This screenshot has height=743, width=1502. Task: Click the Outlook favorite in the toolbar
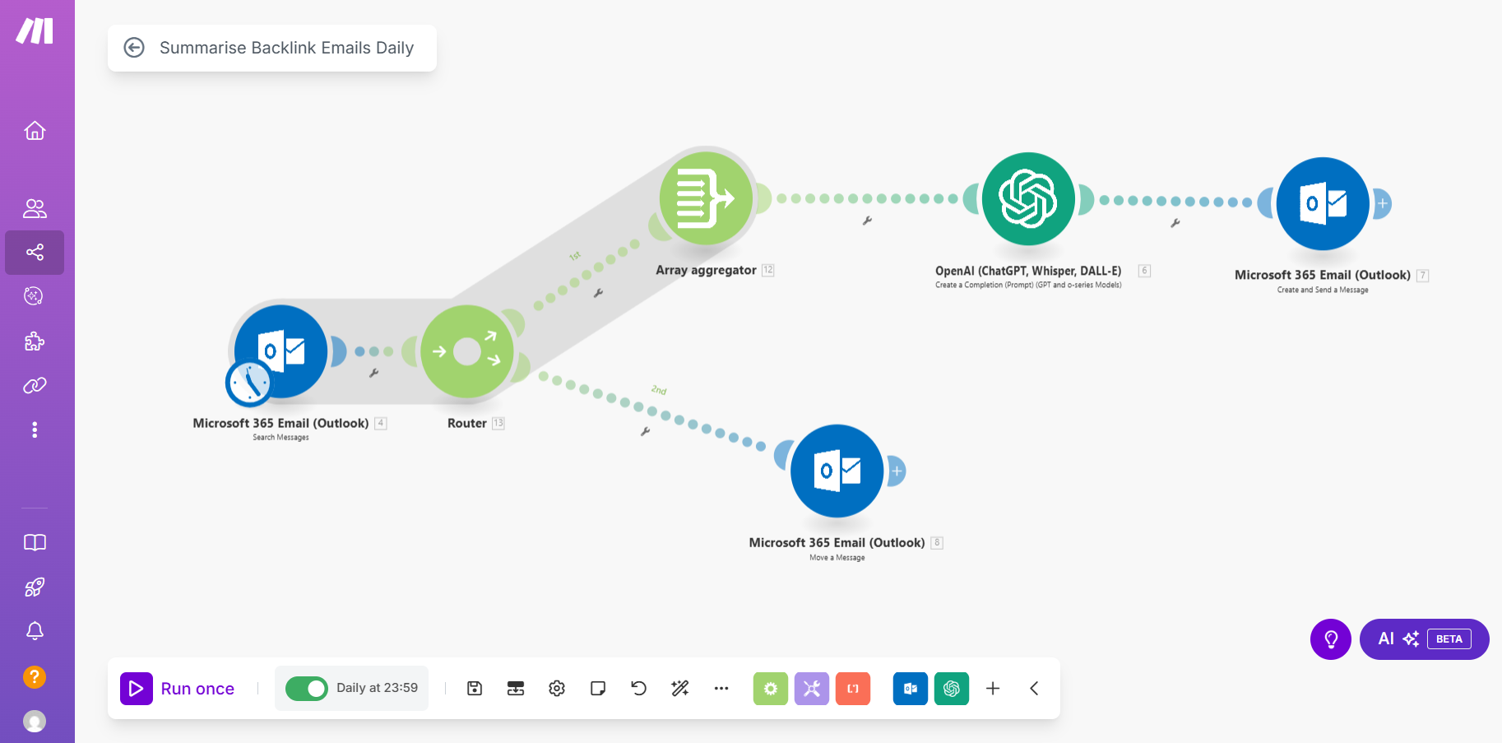pyautogui.click(x=911, y=689)
